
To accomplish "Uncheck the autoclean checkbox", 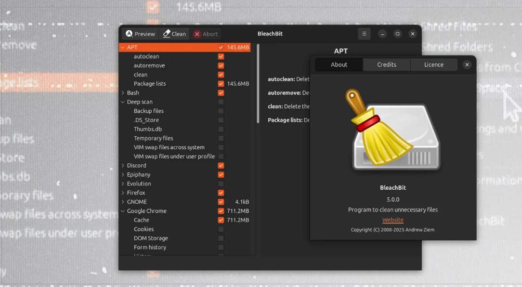I will [x=221, y=56].
